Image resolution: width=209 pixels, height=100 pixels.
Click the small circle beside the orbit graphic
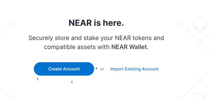pyautogui.click(x=182, y=23)
